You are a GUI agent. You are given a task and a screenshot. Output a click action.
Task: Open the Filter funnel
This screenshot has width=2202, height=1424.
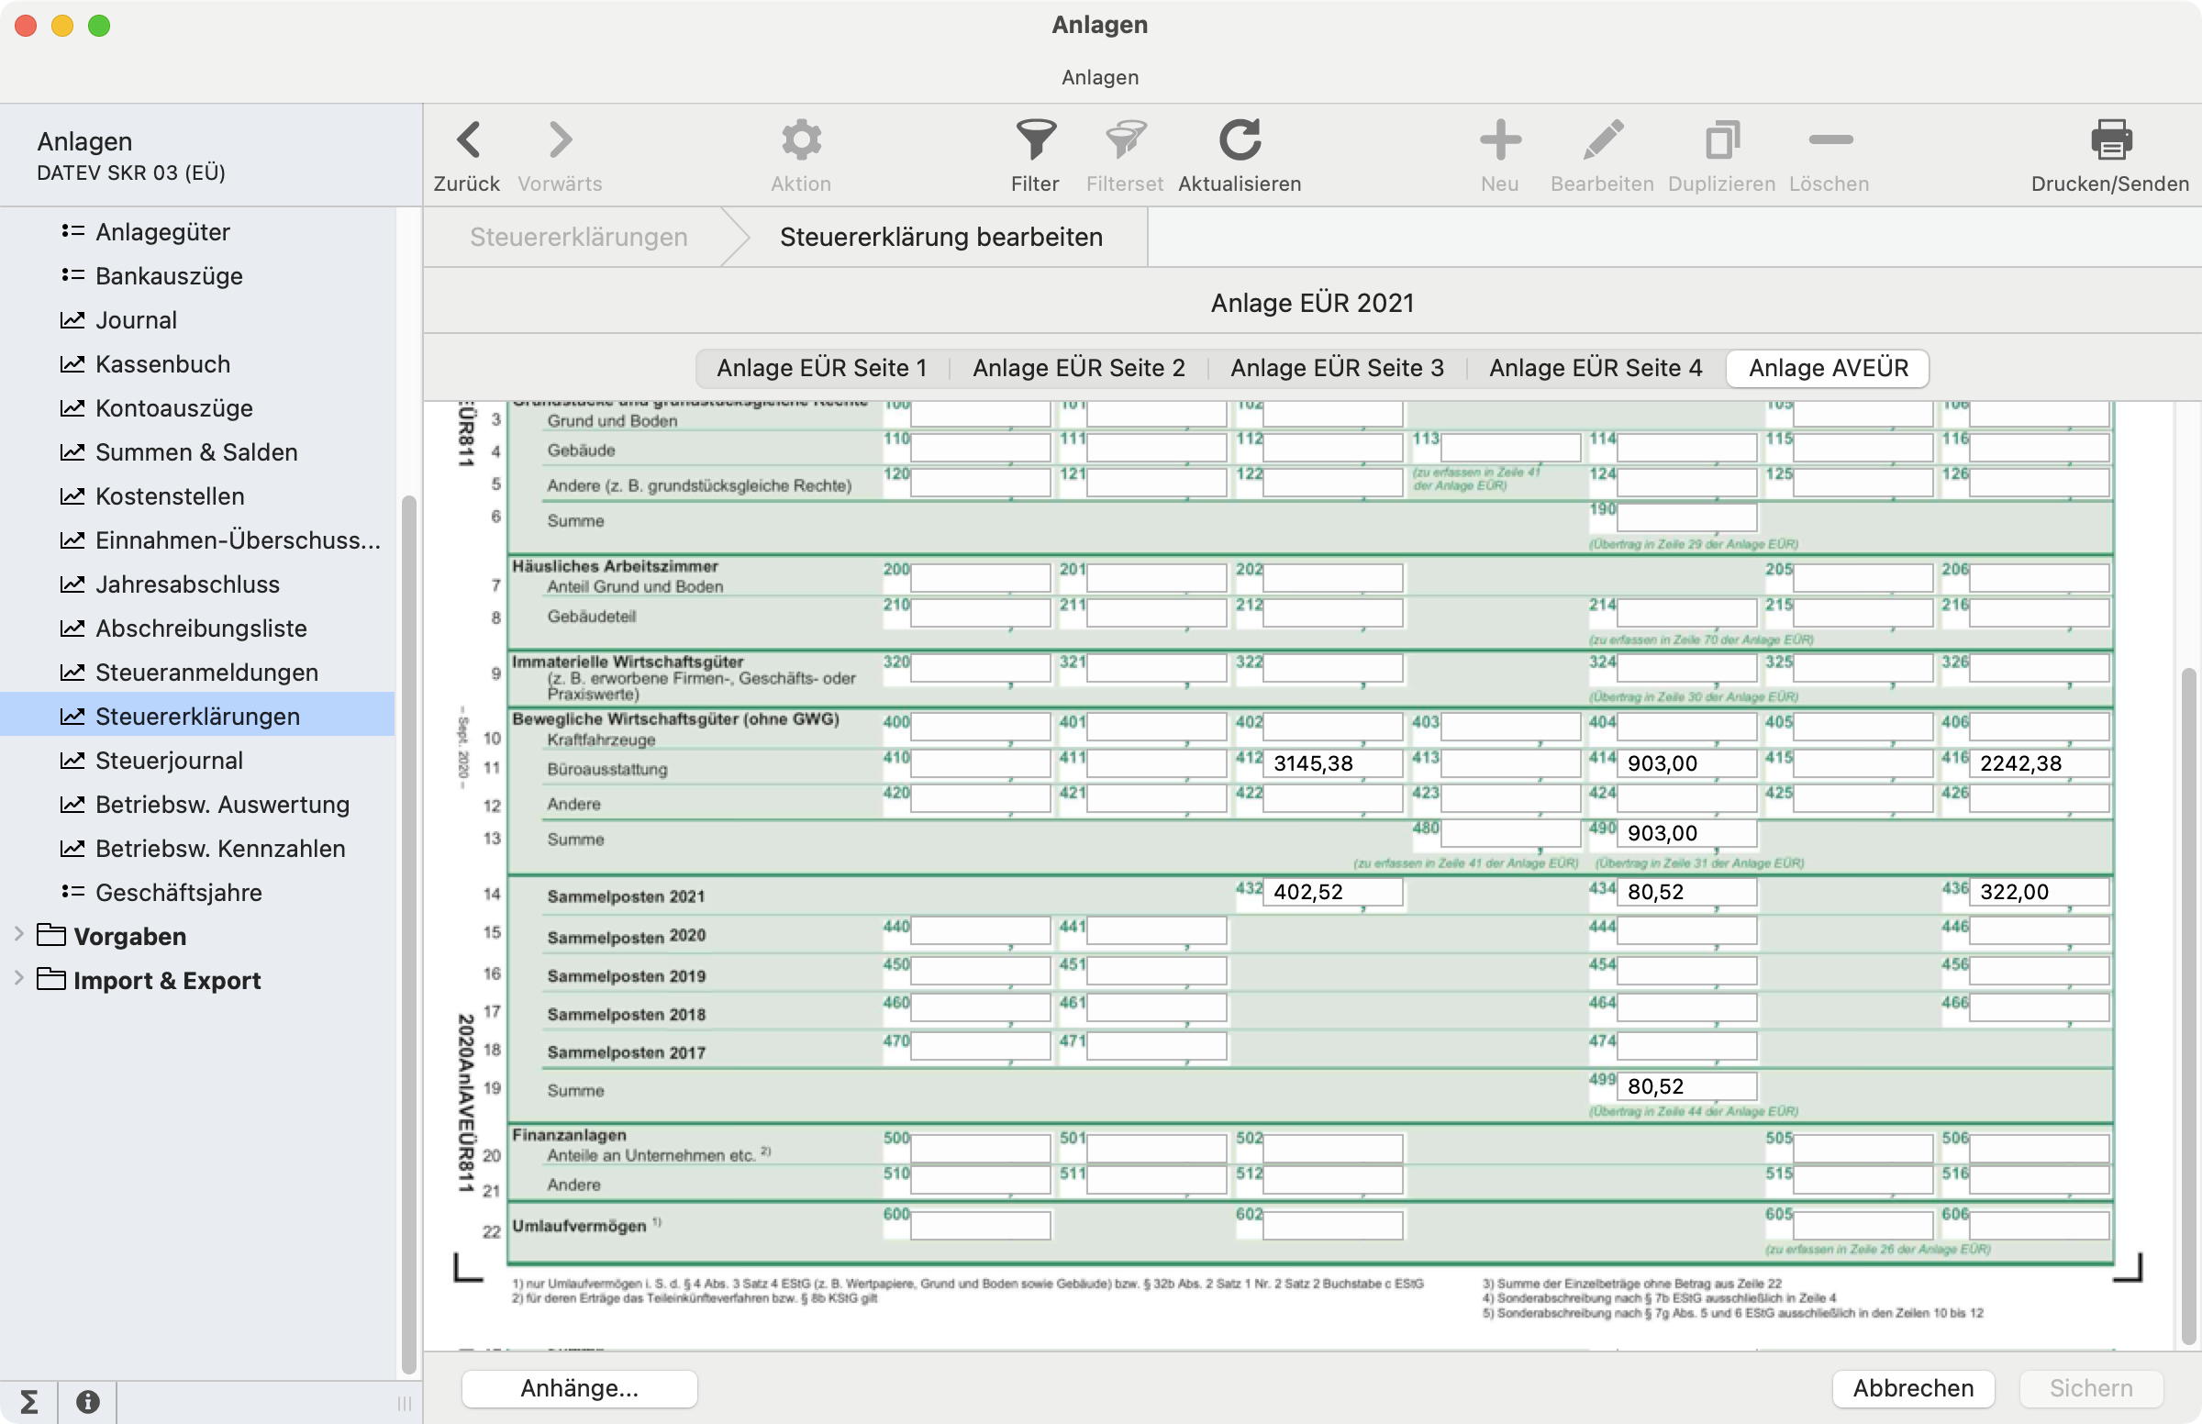click(1035, 140)
